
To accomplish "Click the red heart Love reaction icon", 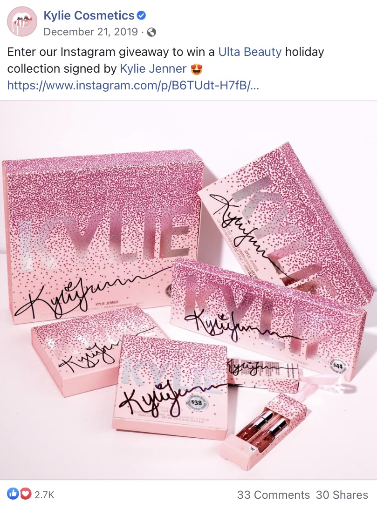I will click(x=25, y=494).
